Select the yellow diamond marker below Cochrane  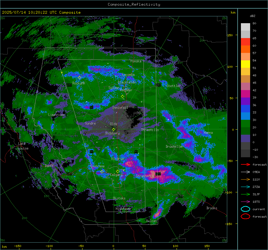coord(102,172)
